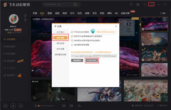Close the 设置 dialog
This screenshot has width=171, height=110.
[116, 27]
